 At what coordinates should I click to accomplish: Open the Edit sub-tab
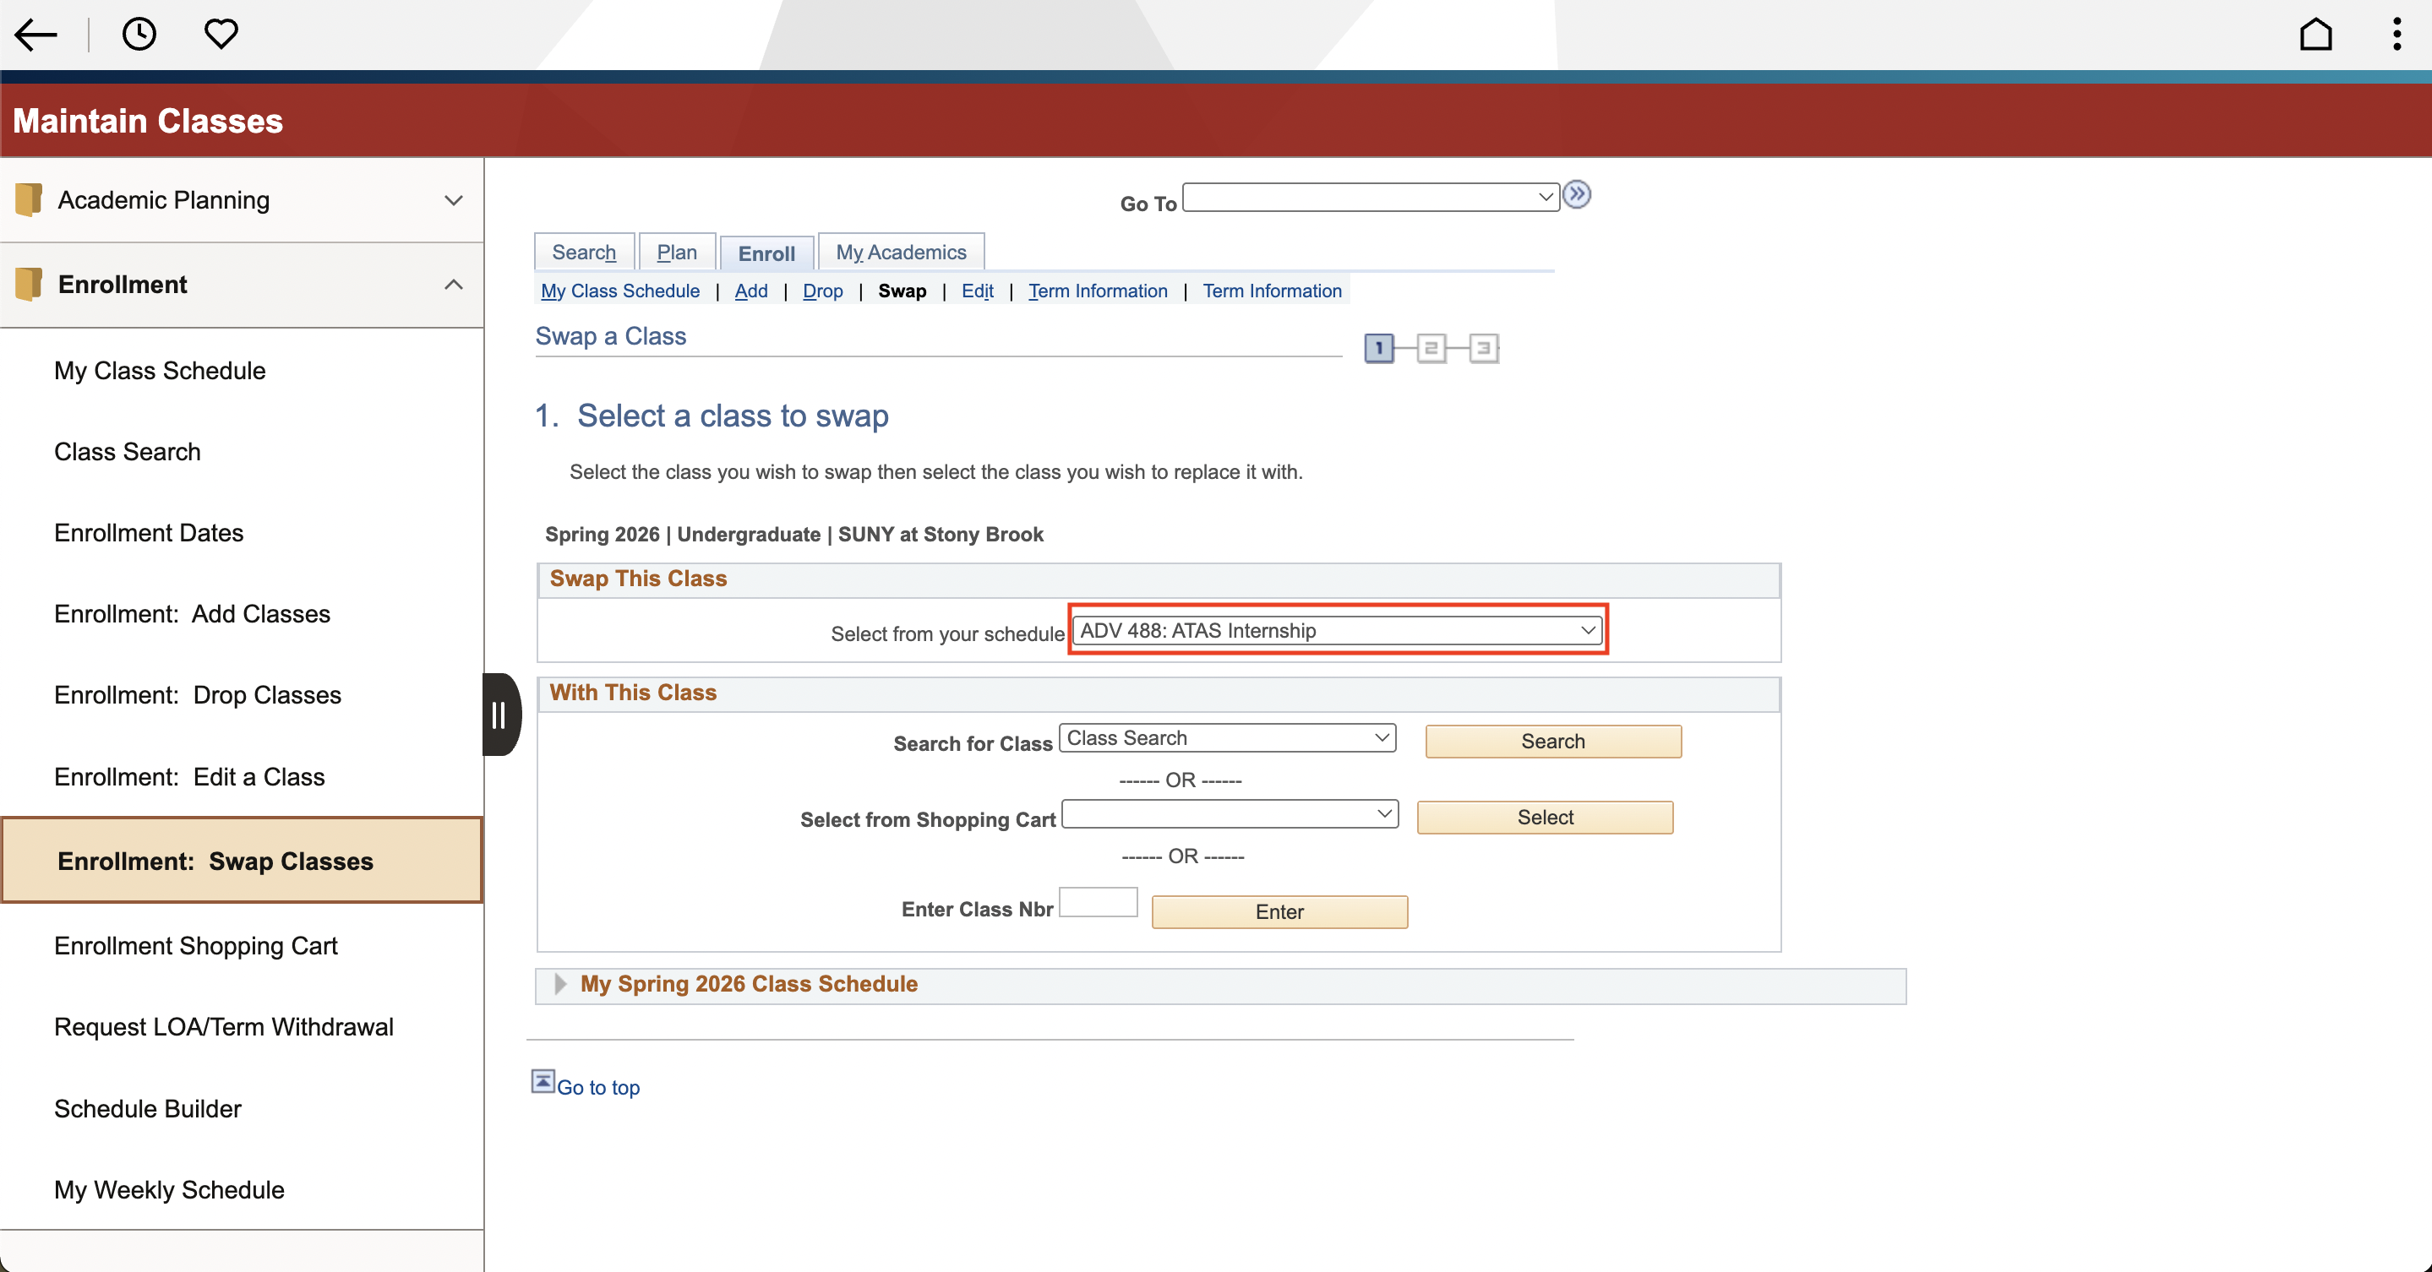point(977,291)
